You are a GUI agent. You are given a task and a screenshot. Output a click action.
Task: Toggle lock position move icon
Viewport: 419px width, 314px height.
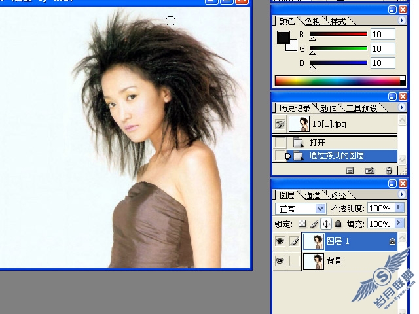326,224
